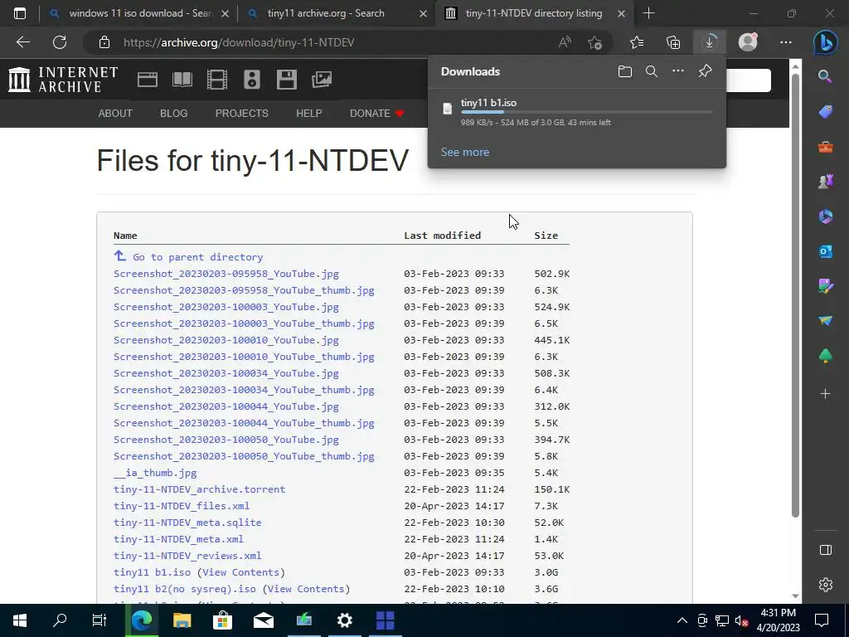Open sidebar Search magnifier icon
Image resolution: width=849 pixels, height=637 pixels.
(825, 76)
